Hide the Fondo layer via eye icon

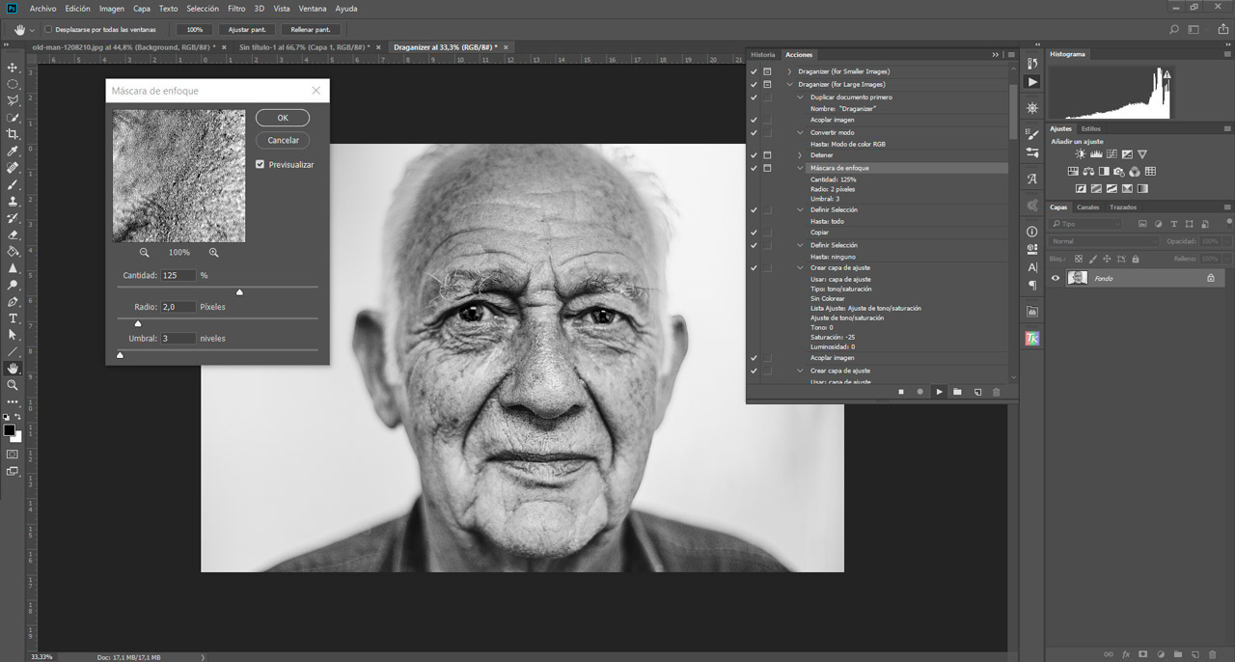[1056, 278]
